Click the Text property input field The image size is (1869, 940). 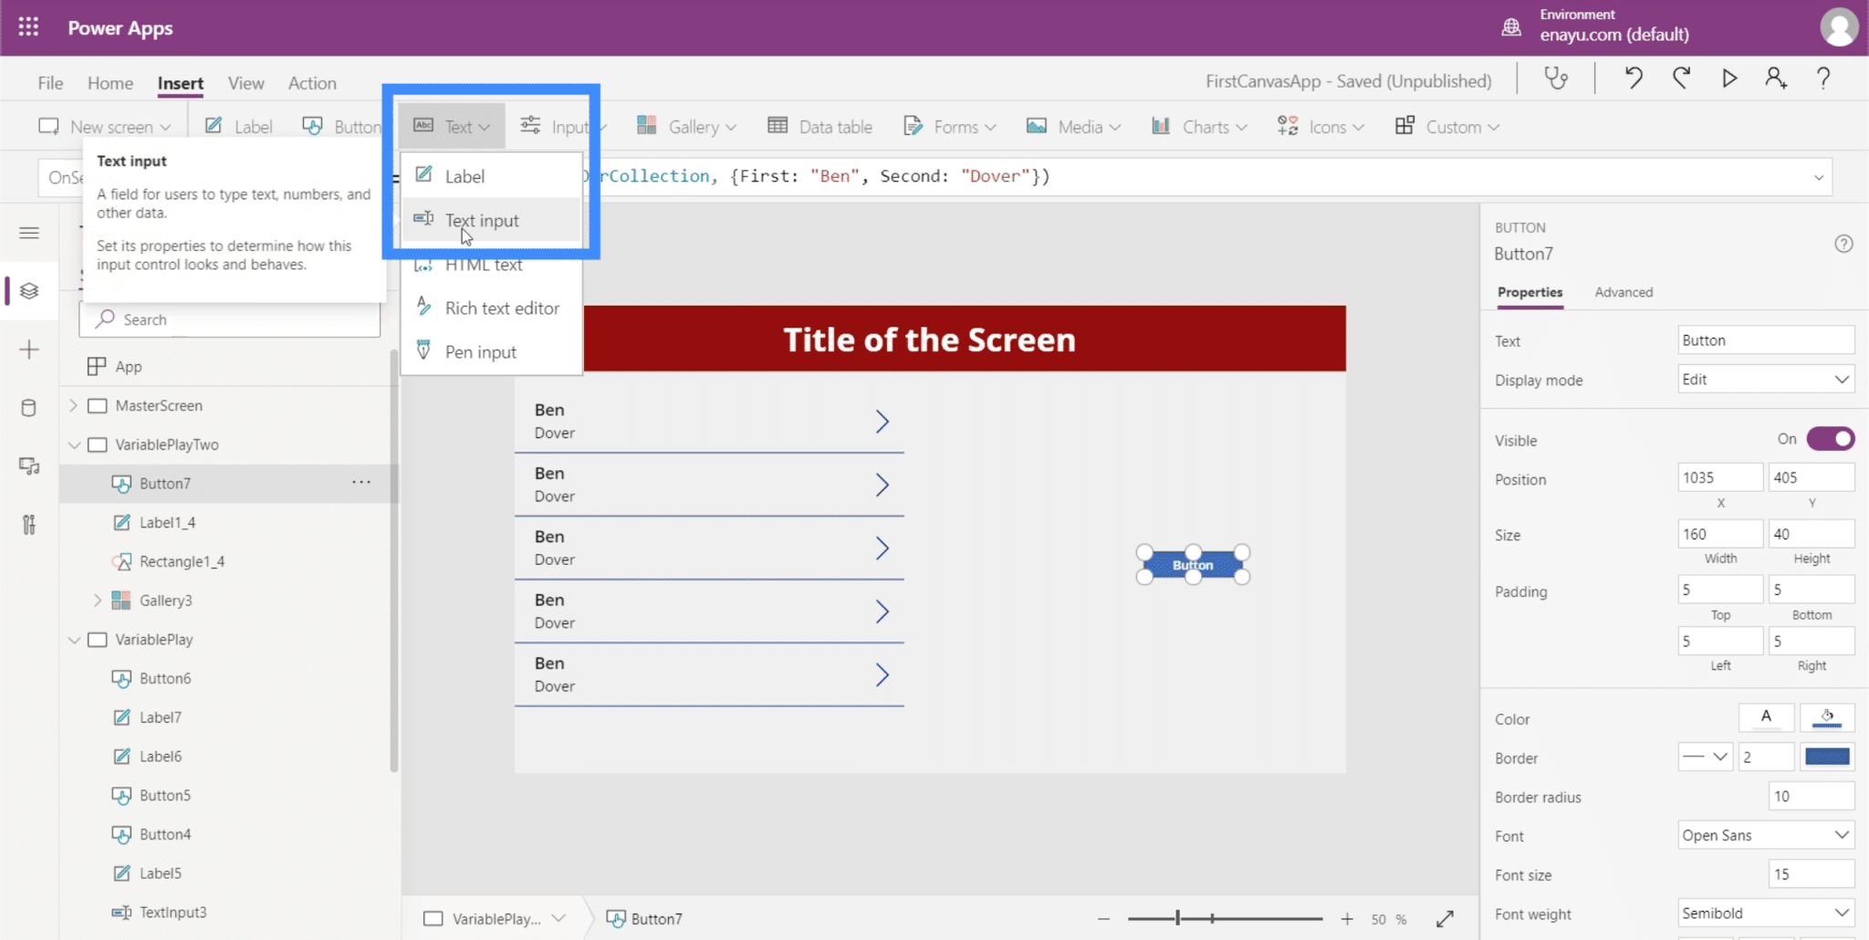1766,339
